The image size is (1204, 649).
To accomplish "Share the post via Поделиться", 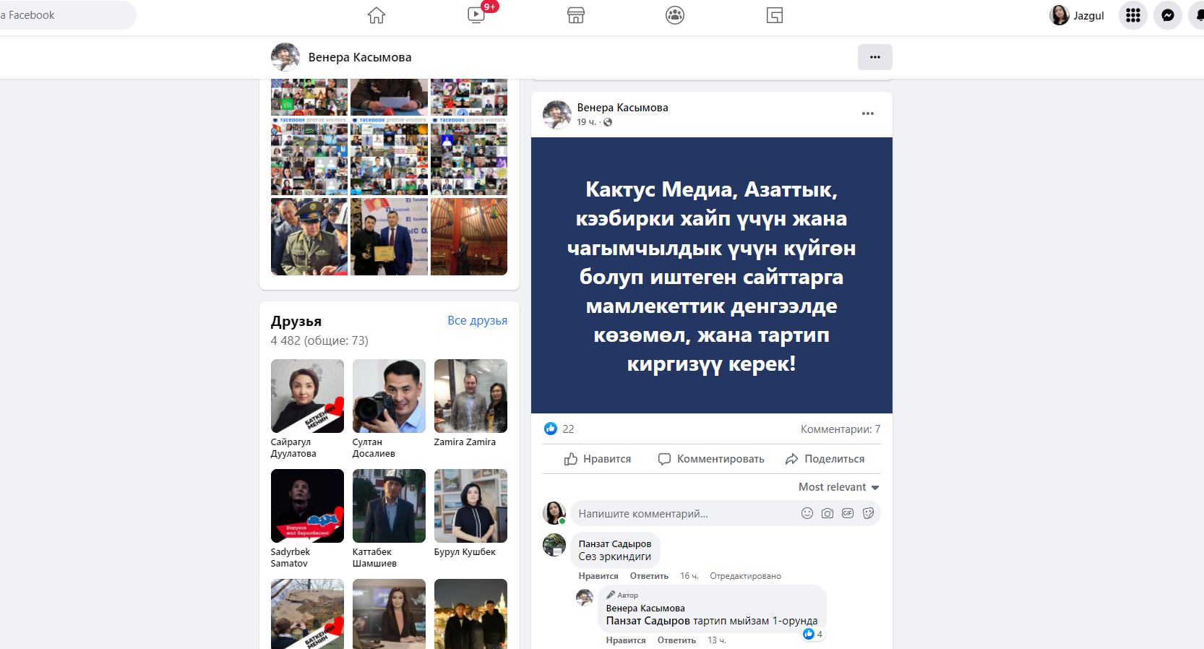I will [825, 459].
